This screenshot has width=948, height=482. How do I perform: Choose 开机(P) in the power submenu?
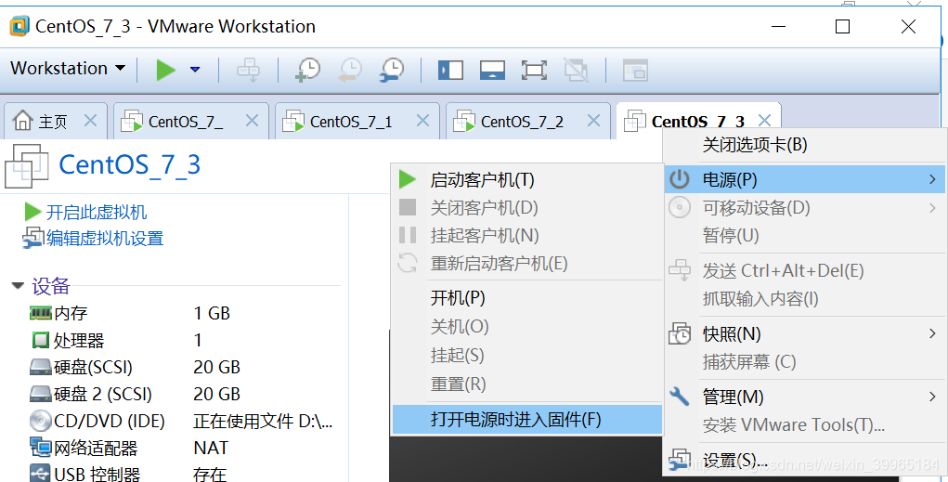tap(527, 298)
